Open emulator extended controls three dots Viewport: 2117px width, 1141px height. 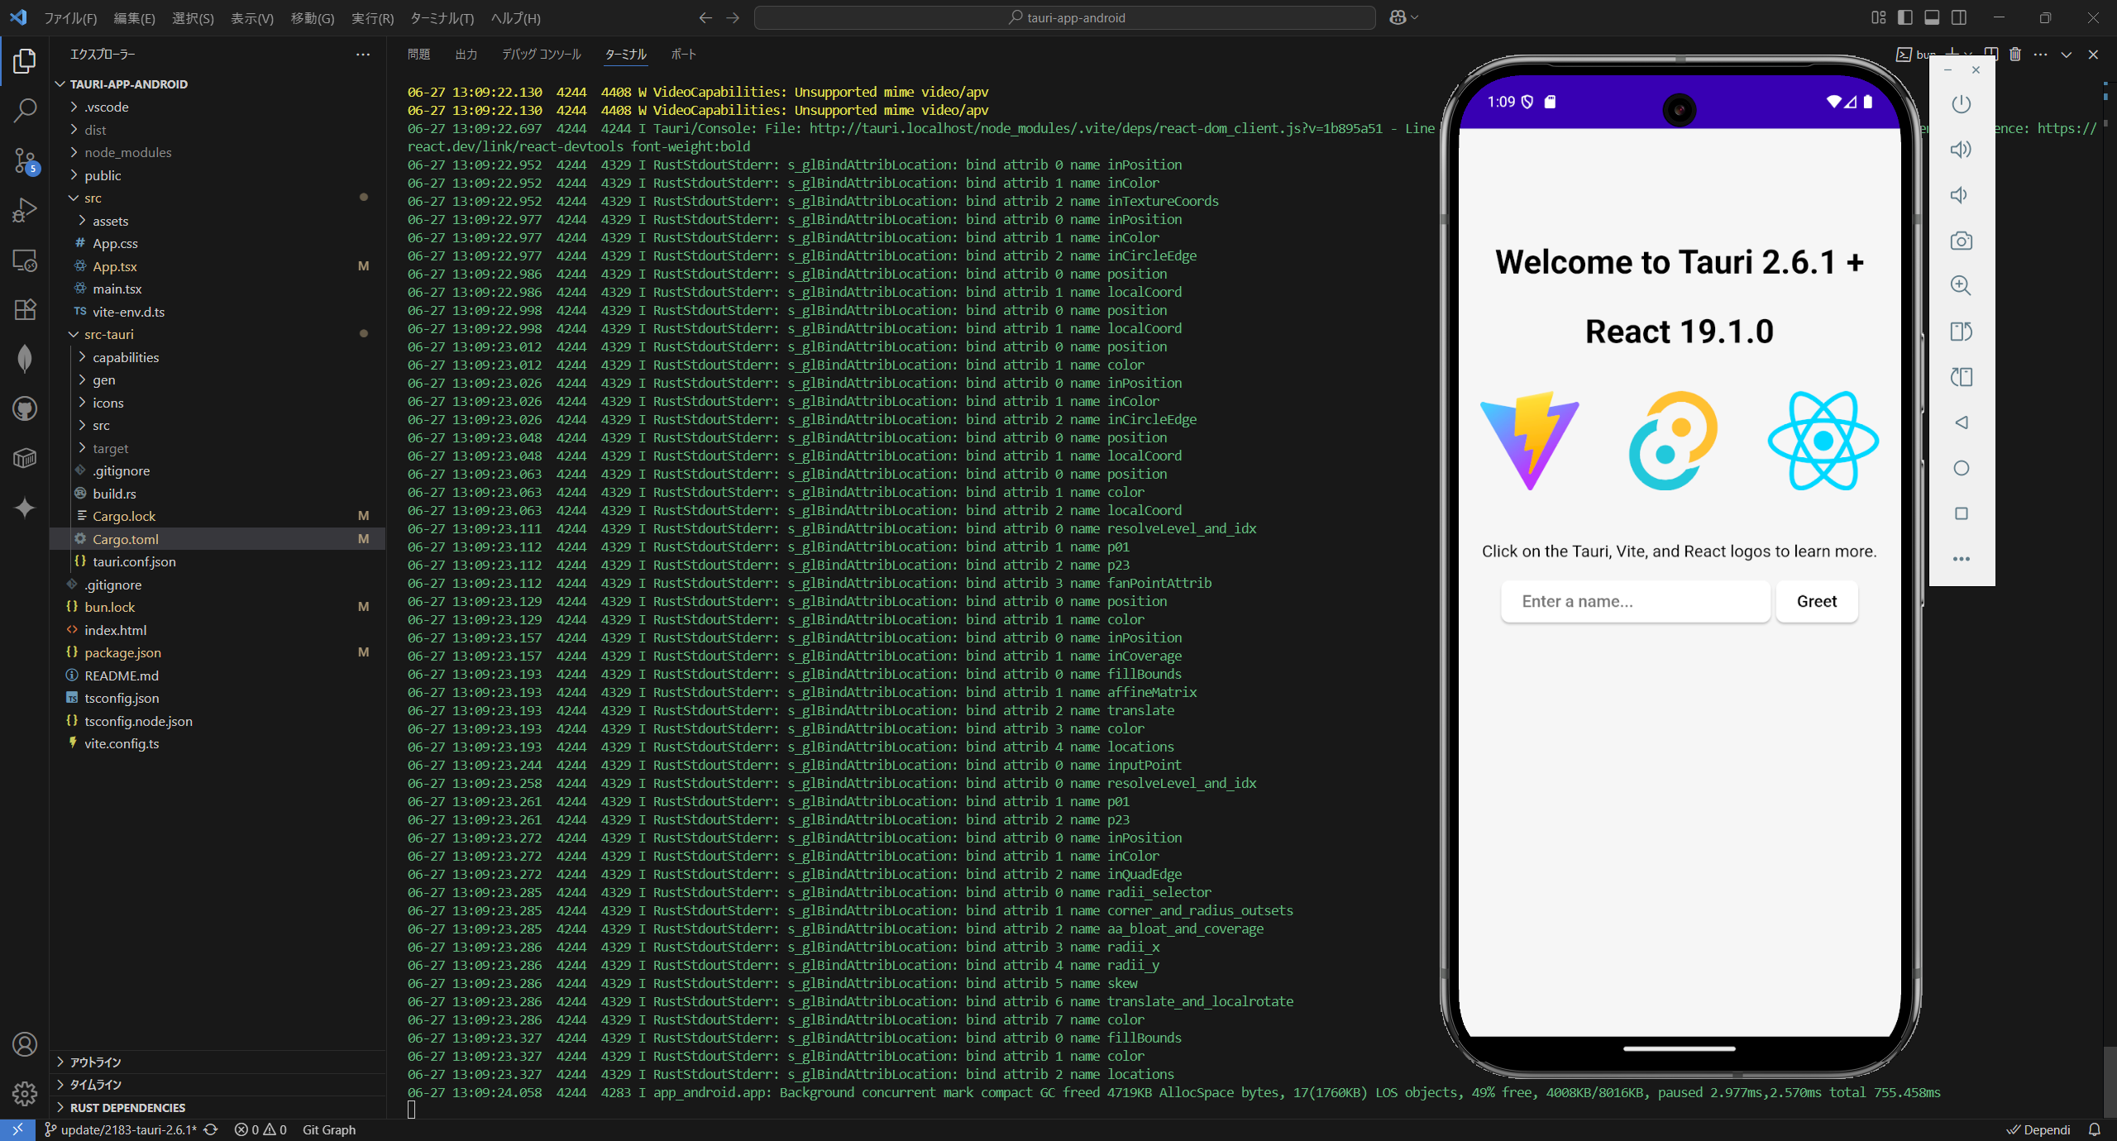click(1961, 559)
